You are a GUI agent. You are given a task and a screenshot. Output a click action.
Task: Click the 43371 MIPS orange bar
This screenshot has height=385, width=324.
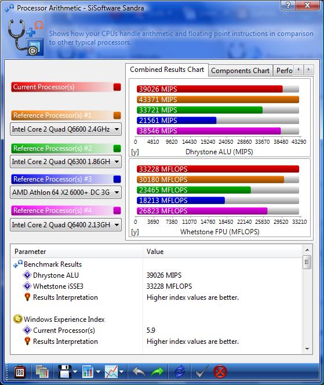tap(218, 100)
